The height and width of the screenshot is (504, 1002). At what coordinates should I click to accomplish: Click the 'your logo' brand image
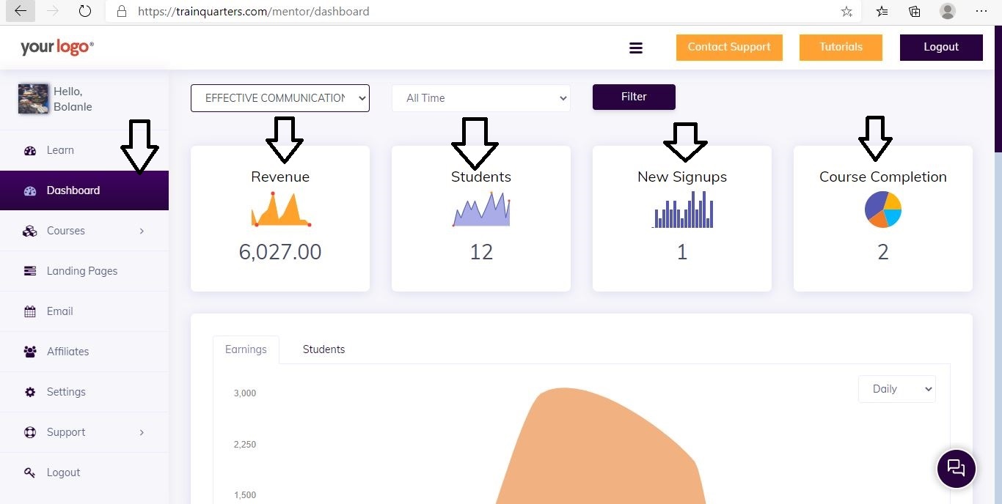click(57, 47)
